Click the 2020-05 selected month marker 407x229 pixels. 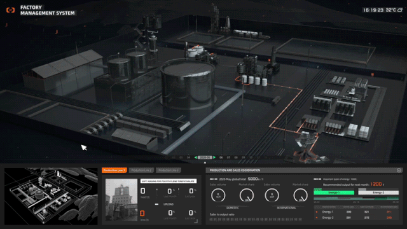[x=205, y=157]
